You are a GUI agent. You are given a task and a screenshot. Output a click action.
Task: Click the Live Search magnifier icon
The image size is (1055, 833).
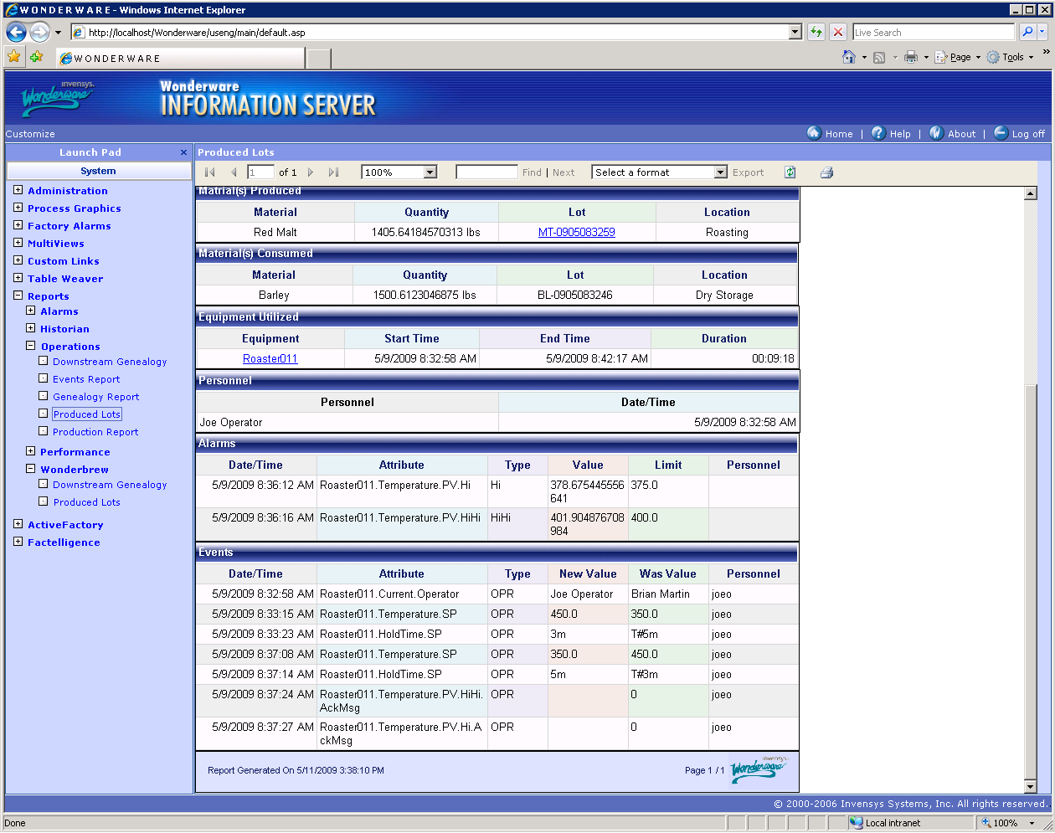(1027, 32)
